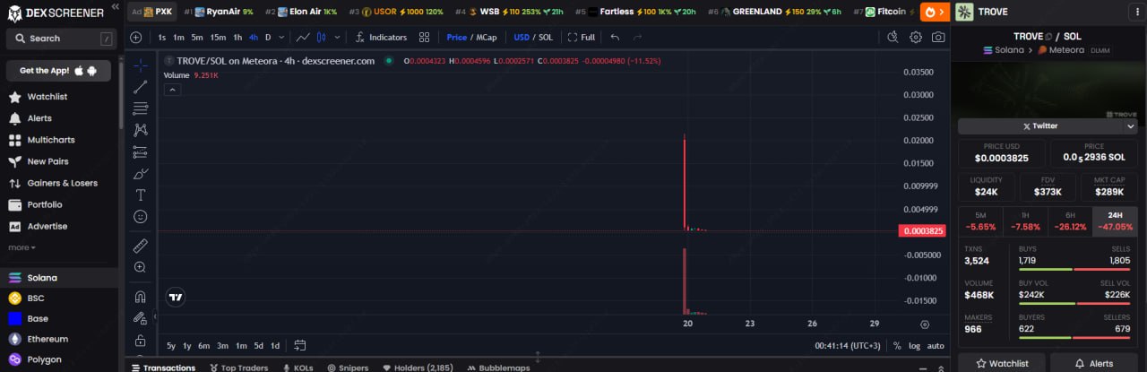The height and width of the screenshot is (372, 1147).
Task: Toggle percent scale on the price axis
Action: [897, 346]
